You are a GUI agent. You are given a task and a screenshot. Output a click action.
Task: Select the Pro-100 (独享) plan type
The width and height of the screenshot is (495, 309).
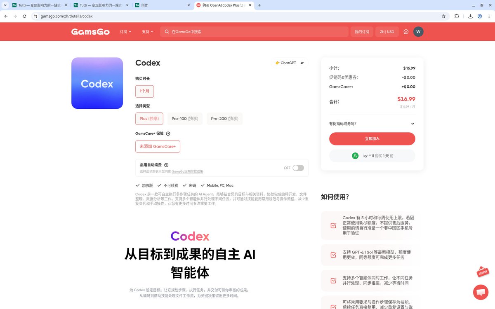click(185, 119)
